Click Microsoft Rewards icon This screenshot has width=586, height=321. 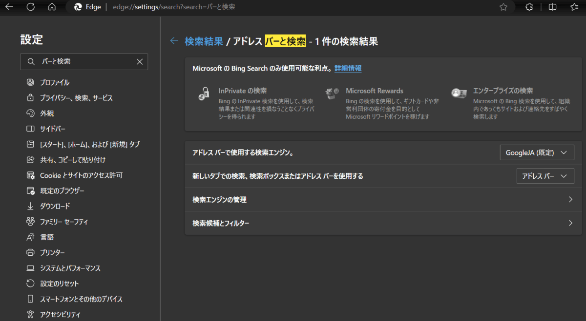point(332,93)
